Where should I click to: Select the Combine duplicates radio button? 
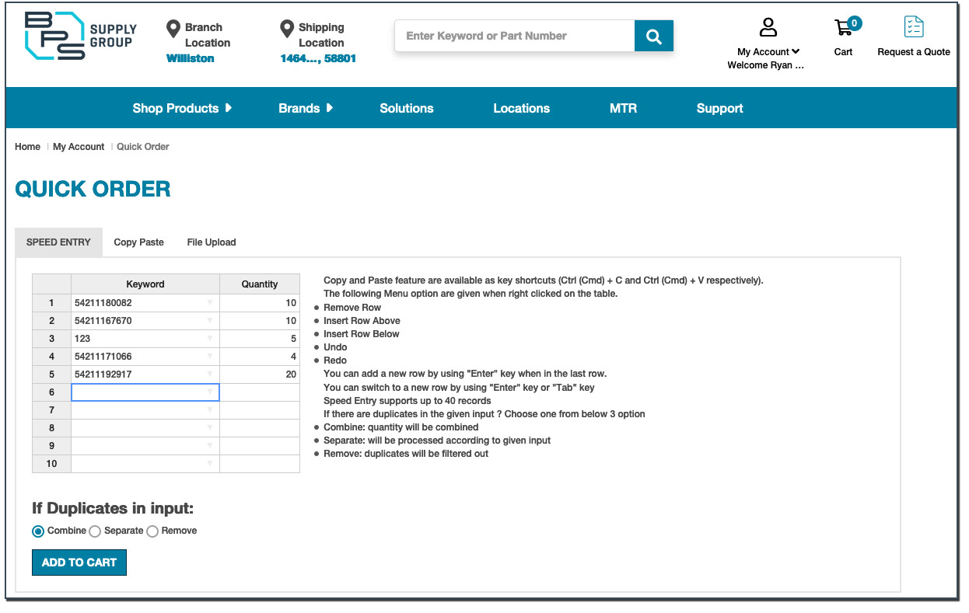(38, 531)
